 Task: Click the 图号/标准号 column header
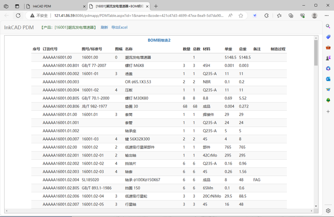click(x=92, y=49)
